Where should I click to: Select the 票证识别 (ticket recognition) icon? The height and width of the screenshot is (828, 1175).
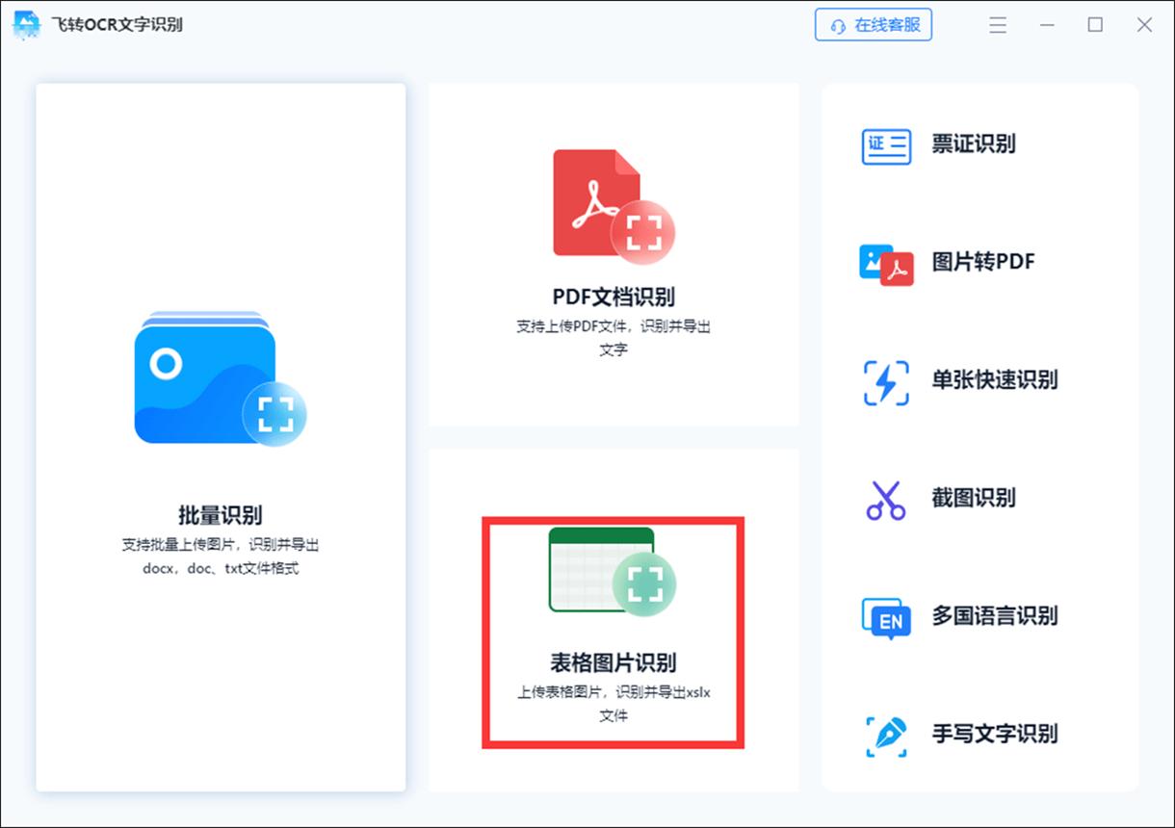[x=884, y=144]
